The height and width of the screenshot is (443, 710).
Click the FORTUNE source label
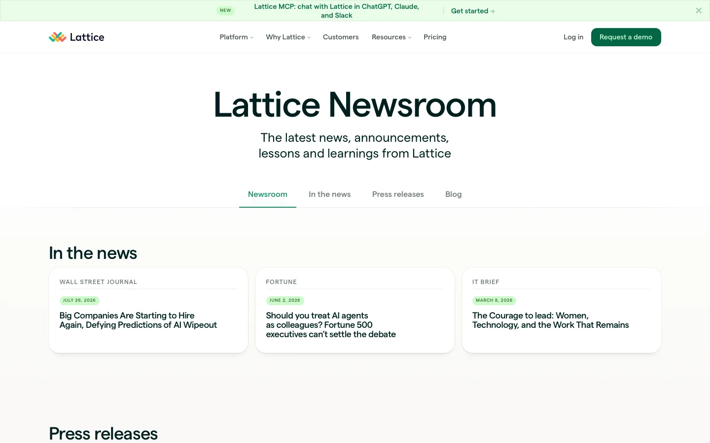(x=282, y=282)
